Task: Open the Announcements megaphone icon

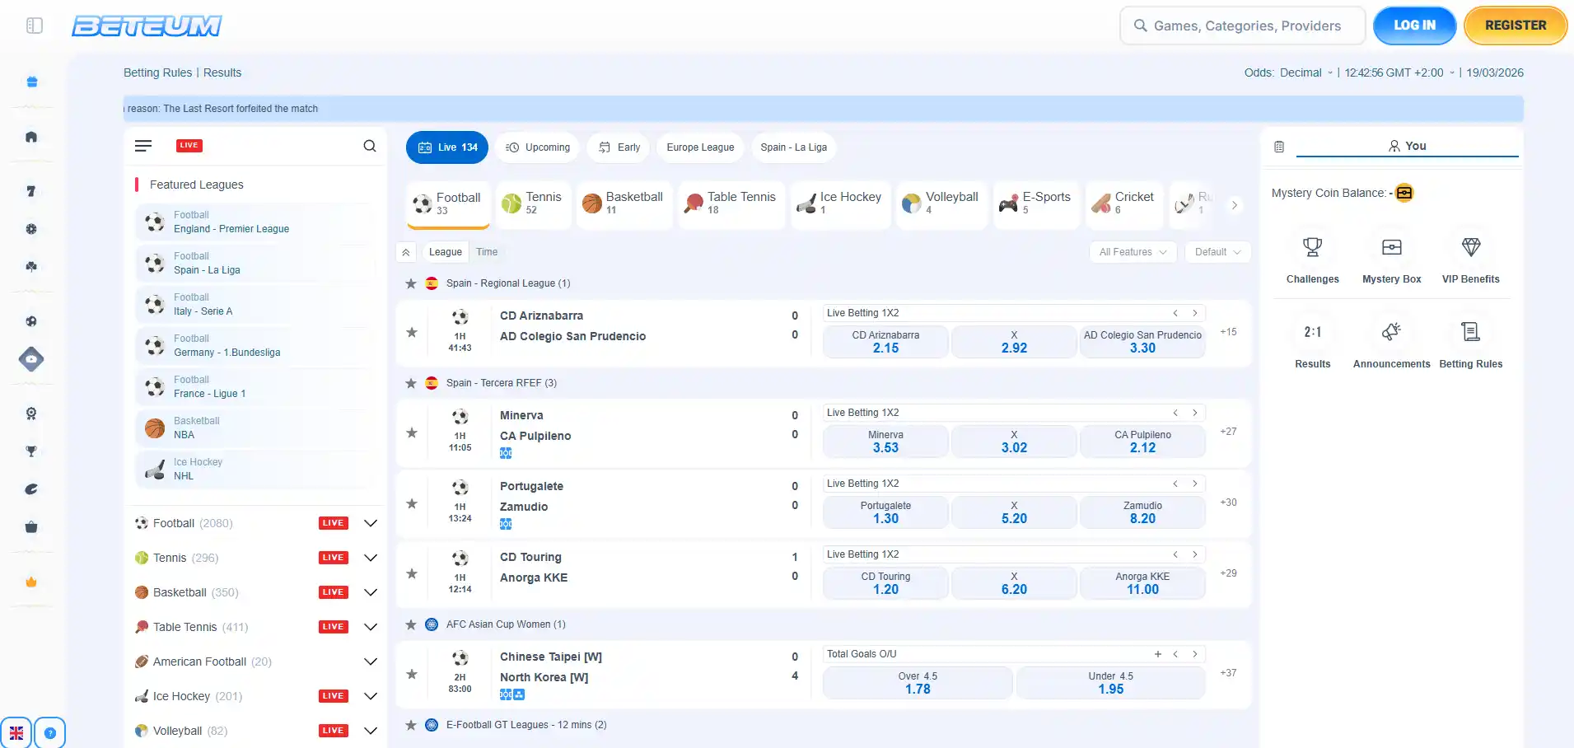Action: (x=1392, y=332)
